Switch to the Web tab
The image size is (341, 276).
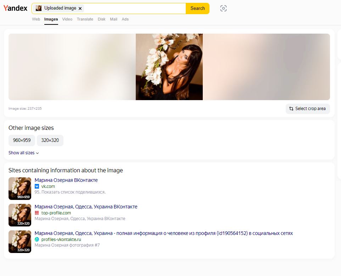[x=36, y=19]
